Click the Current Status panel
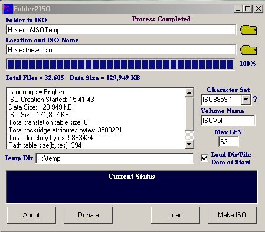Screen dimensions: 265x232 pos(132,187)
